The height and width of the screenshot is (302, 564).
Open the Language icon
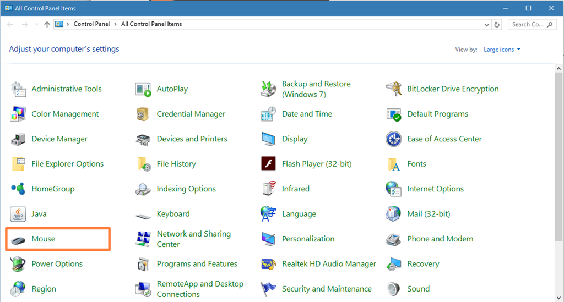[x=268, y=214]
